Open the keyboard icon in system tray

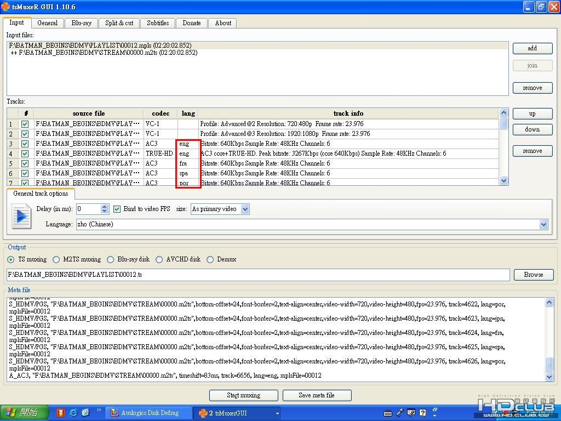387,413
